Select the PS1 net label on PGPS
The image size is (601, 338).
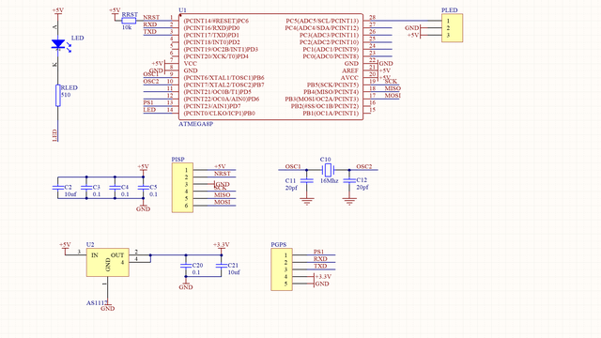pyautogui.click(x=319, y=252)
